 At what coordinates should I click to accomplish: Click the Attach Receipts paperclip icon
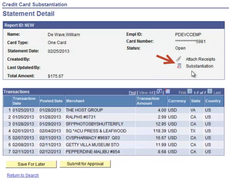(179, 59)
